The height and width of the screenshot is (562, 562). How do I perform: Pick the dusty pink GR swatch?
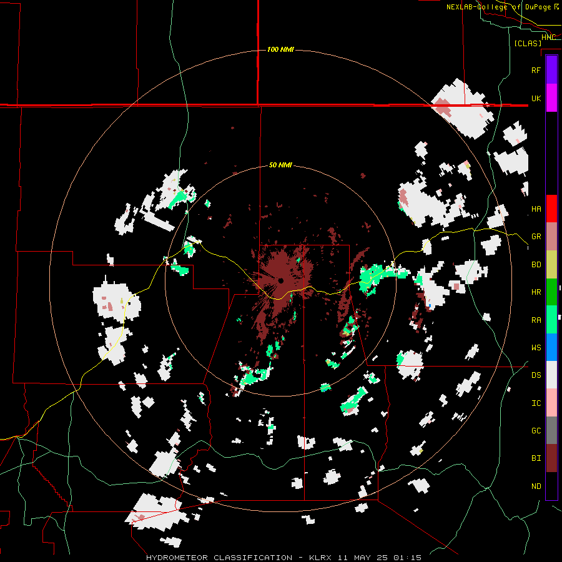point(551,237)
